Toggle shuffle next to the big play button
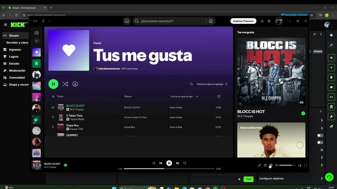Screen dimensions: 337x189 coord(65,84)
